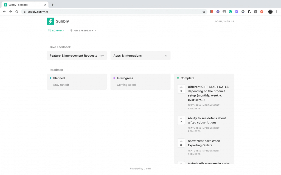
Task: Expand the Give Feedback dropdown
Action: [84, 31]
